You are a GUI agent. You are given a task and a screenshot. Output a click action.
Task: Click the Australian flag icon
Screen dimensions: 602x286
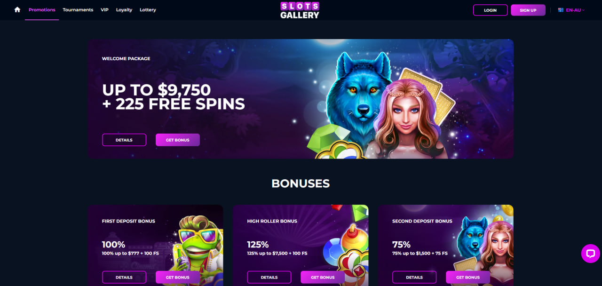point(561,10)
